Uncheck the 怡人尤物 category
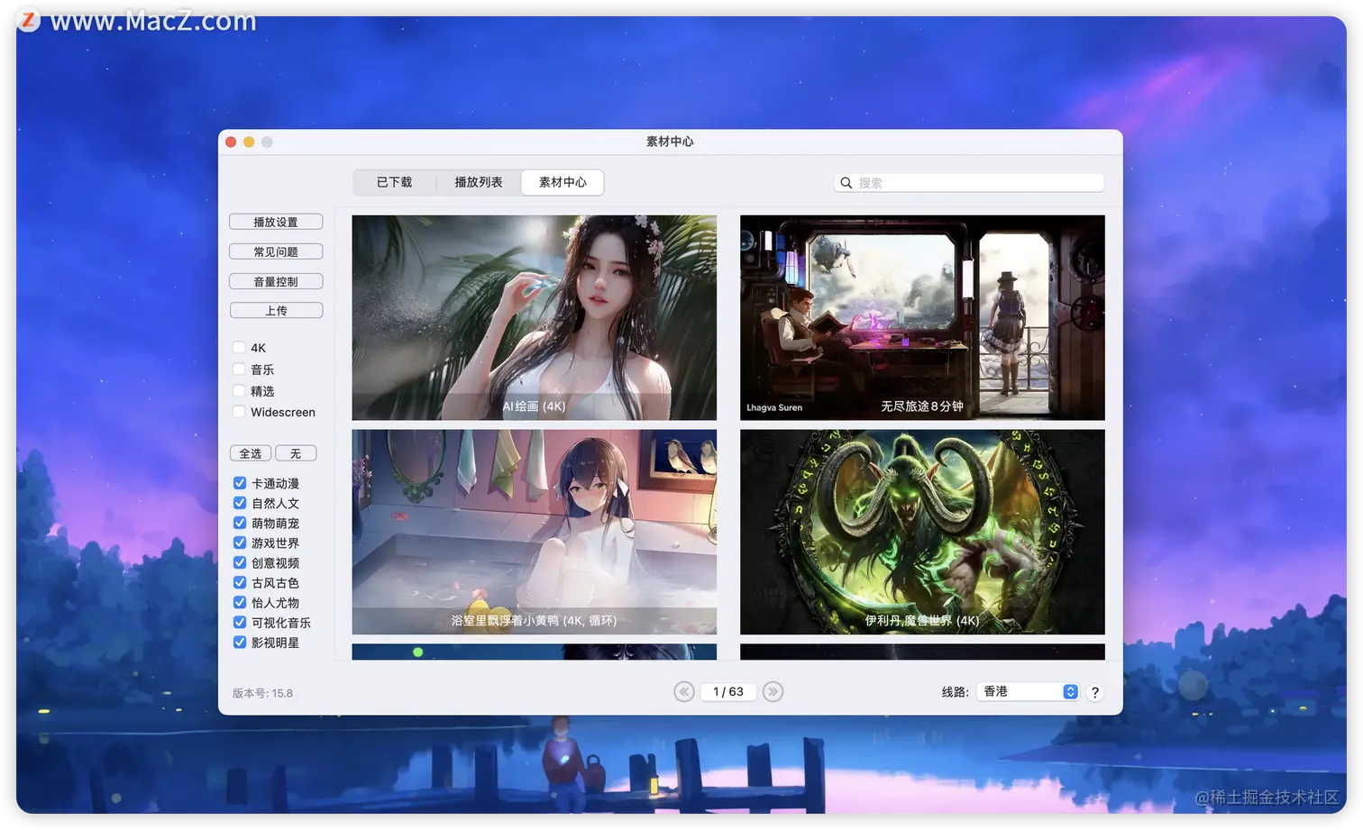 tap(240, 602)
